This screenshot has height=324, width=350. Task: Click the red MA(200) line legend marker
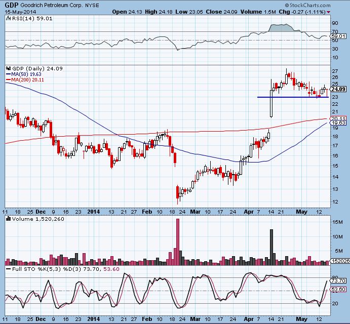(9, 80)
